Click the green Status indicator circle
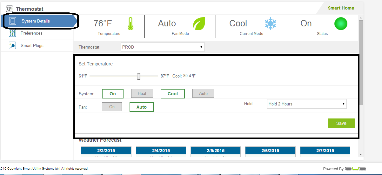The height and width of the screenshot is (175, 382). [341, 24]
